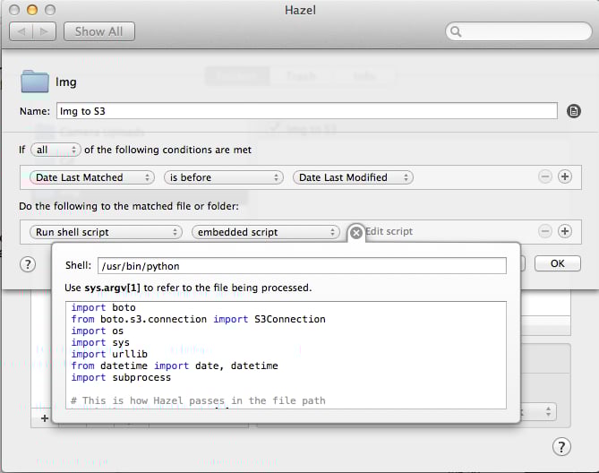Image resolution: width=599 pixels, height=473 pixels.
Task: Click the 'import subprocess' line
Action: click(x=121, y=377)
